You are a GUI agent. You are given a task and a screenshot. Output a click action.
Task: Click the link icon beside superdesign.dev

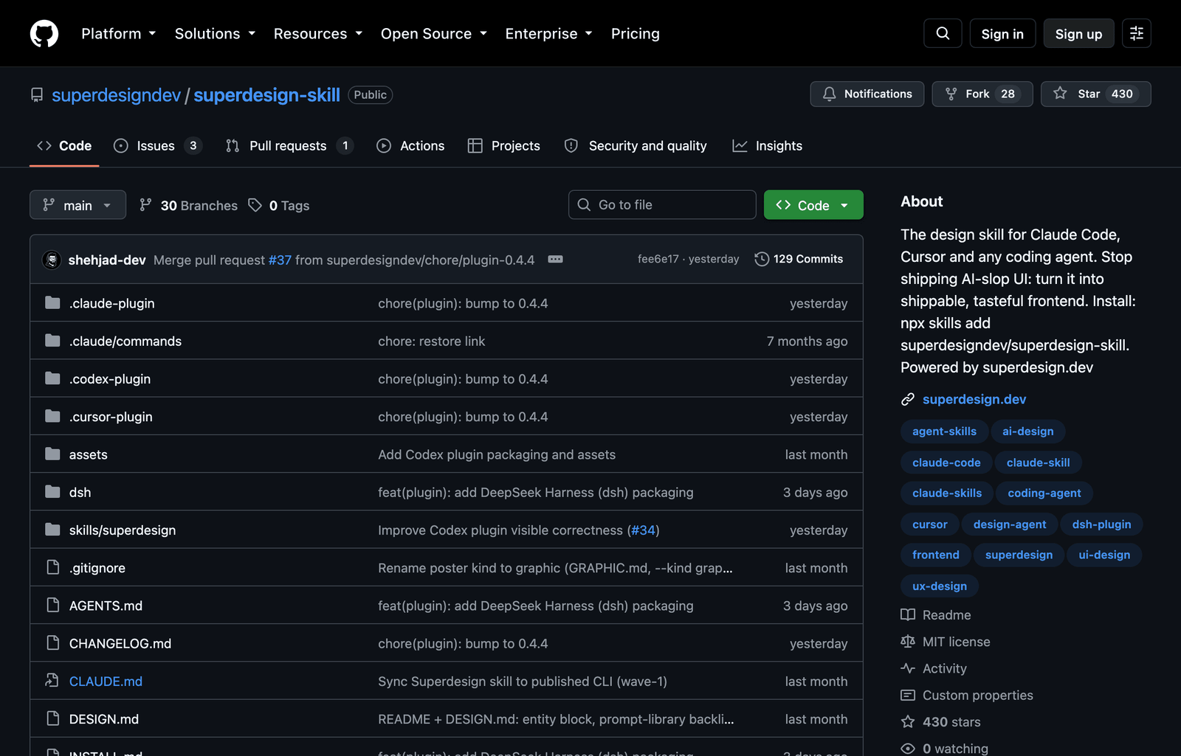908,399
